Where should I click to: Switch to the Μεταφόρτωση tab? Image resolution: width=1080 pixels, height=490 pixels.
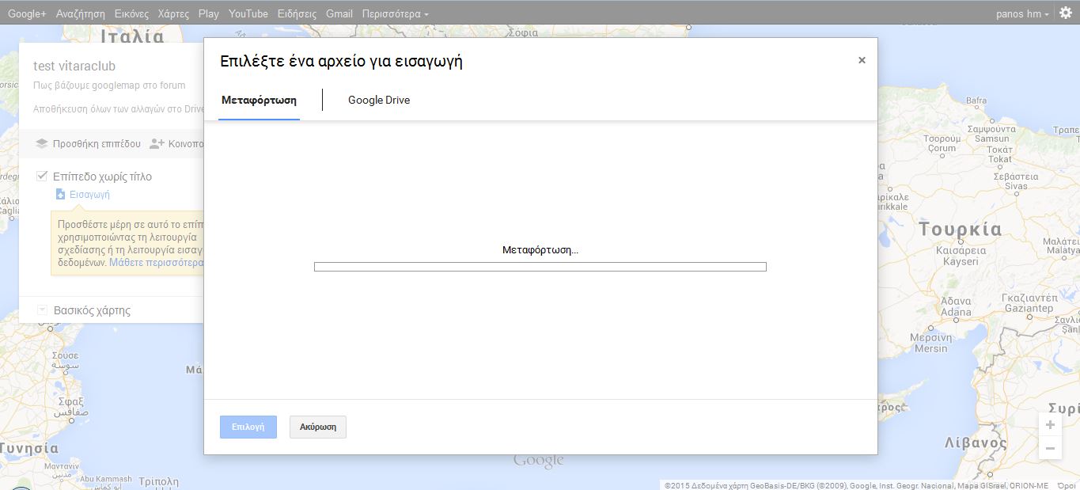[259, 101]
